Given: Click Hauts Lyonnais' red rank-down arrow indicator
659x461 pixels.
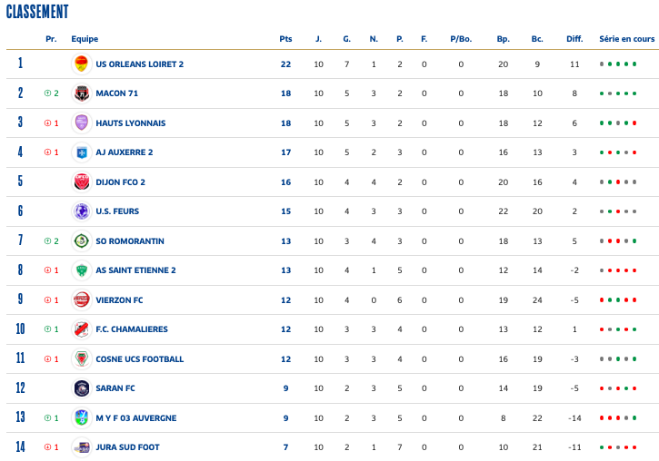Looking at the screenshot, I should coord(47,123).
